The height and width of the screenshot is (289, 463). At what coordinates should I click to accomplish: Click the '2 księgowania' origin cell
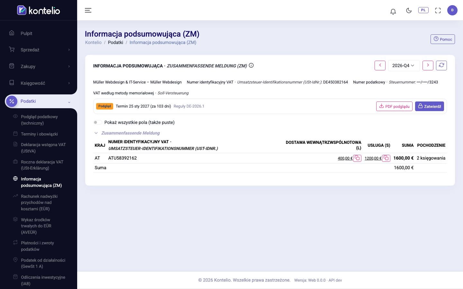(x=431, y=158)
